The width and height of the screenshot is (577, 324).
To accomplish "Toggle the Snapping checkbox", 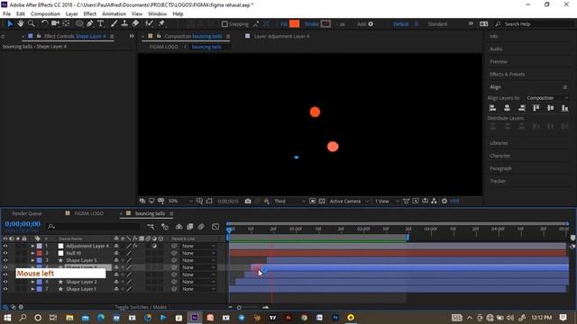I will [224, 24].
